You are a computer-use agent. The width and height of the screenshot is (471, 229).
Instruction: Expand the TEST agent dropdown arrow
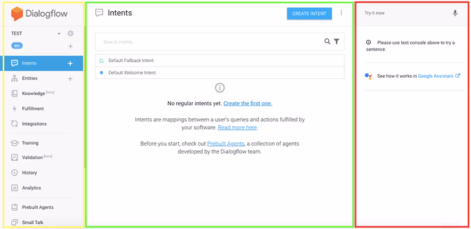[59, 34]
